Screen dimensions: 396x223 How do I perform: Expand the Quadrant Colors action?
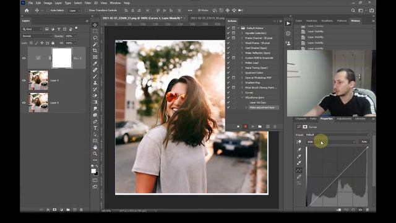[242, 73]
